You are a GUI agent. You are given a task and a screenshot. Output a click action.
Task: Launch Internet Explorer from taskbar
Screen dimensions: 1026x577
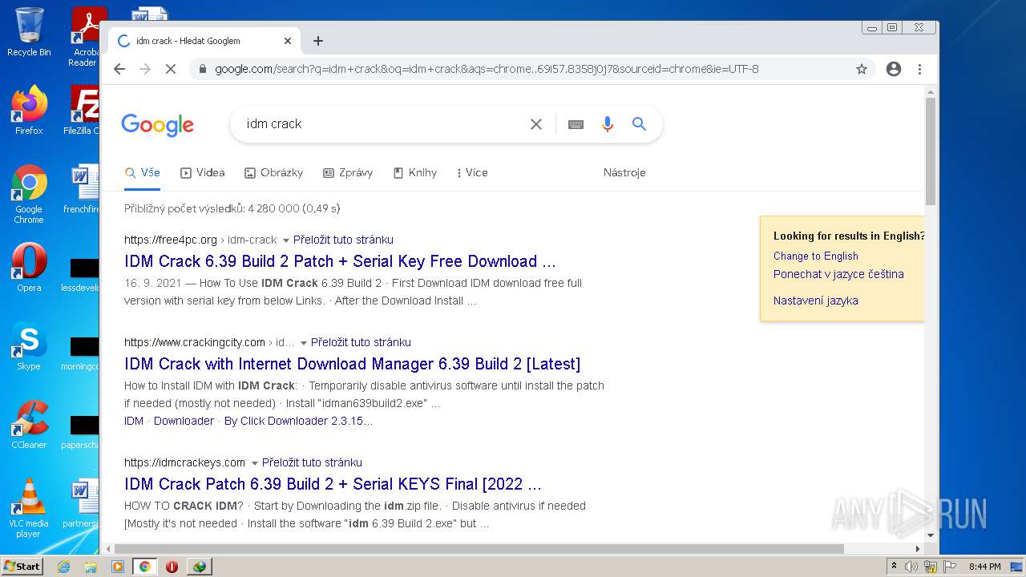coord(63,567)
